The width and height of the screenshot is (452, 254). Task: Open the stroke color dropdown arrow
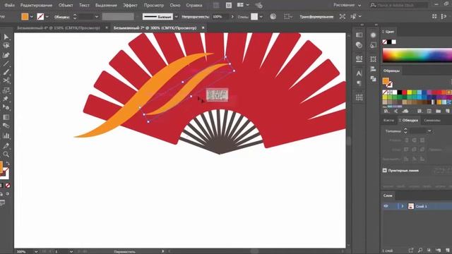pyautogui.click(x=47, y=17)
